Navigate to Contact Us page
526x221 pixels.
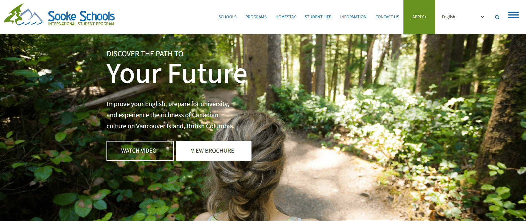[x=387, y=17]
